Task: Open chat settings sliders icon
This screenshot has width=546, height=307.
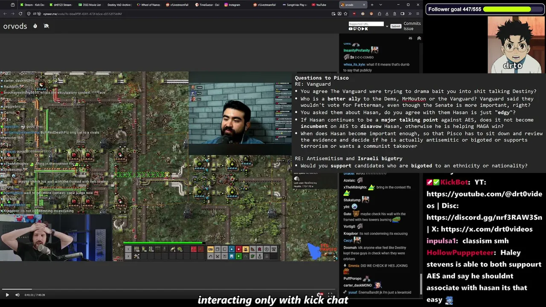Action: click(410, 38)
